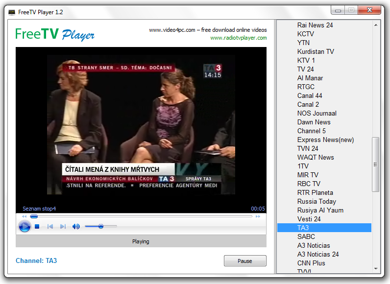Stop playback with the square stop icon
This screenshot has width=390, height=284.
37,226
